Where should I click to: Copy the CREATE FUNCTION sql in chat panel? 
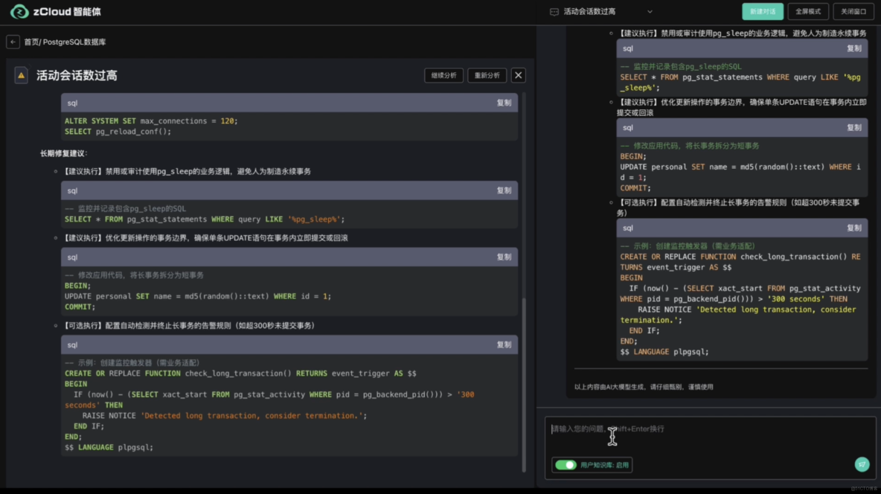click(x=853, y=228)
